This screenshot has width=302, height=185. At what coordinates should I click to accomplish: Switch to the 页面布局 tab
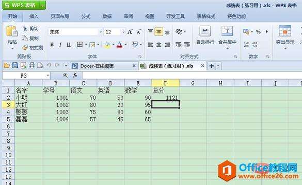pos(60,16)
